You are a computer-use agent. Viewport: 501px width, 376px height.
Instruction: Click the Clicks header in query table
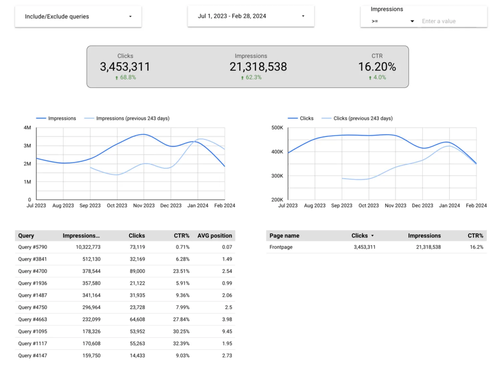(137, 236)
